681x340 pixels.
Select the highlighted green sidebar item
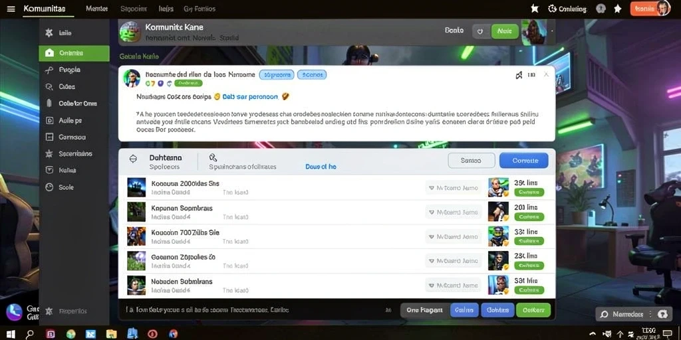point(74,53)
